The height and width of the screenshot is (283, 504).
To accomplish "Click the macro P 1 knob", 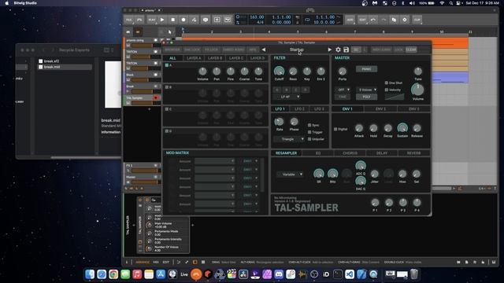I will pyautogui.click(x=375, y=203).
